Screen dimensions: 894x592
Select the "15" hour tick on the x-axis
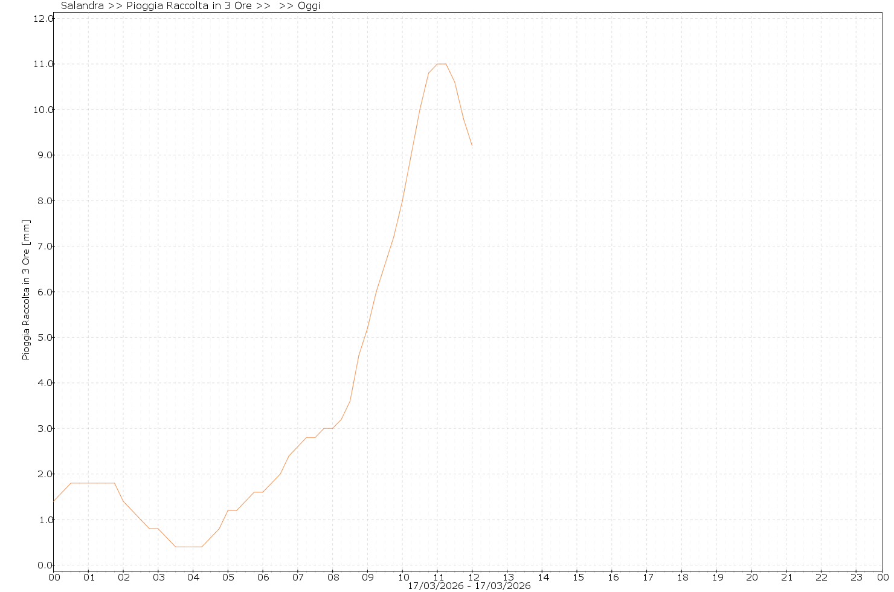[x=577, y=578]
